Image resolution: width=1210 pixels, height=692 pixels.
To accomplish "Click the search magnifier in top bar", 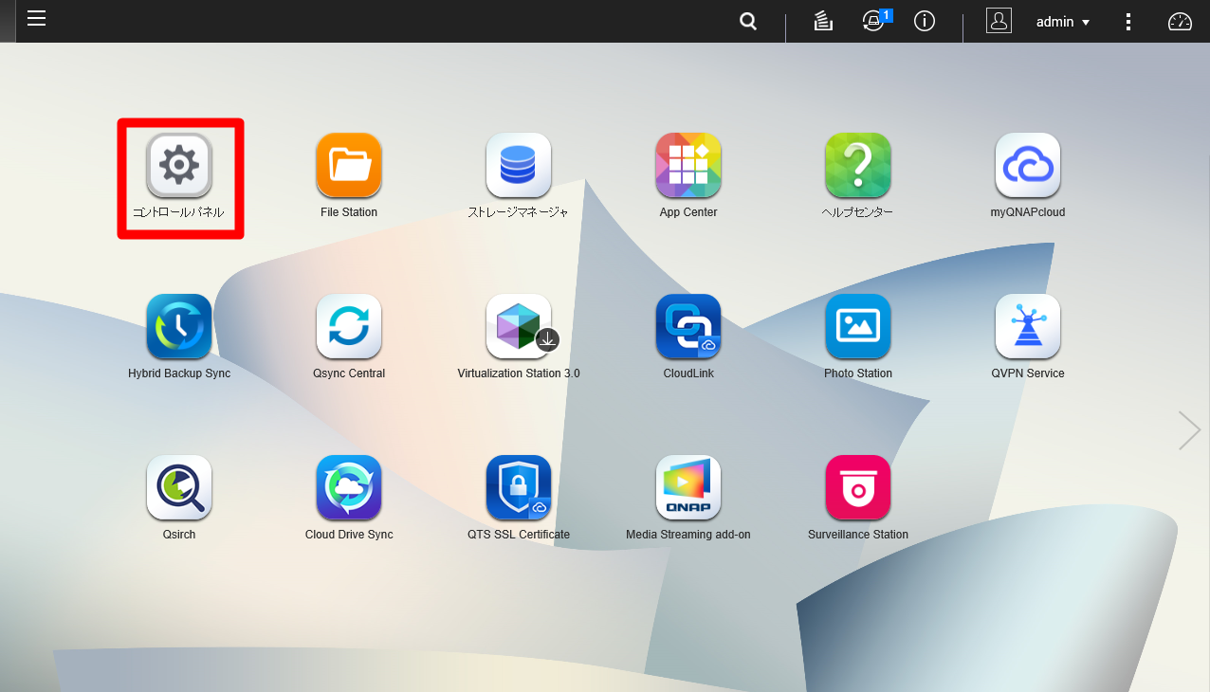I will (x=748, y=22).
